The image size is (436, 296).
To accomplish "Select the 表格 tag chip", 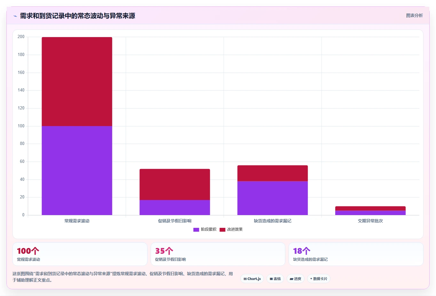I will click(x=275, y=279).
